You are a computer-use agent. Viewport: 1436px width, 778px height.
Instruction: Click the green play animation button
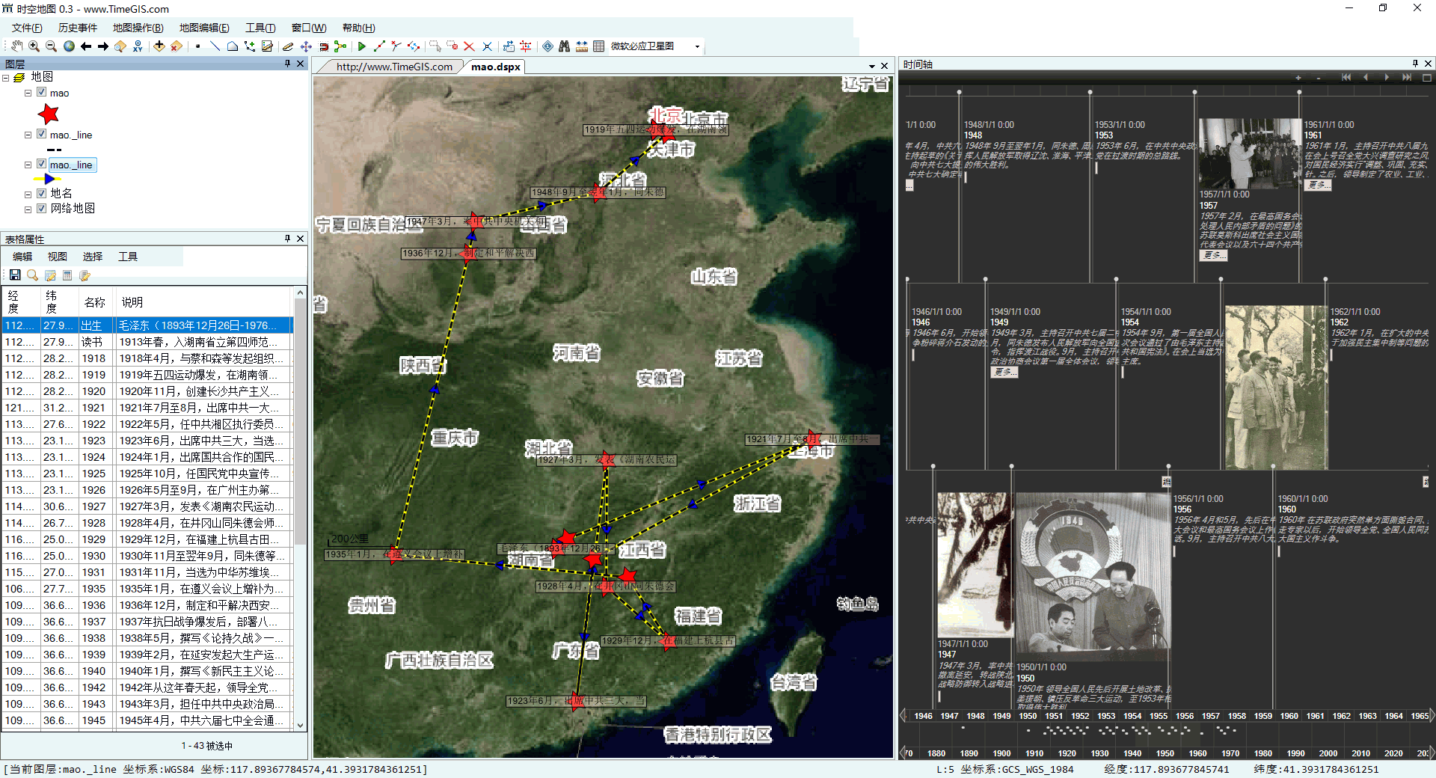pyautogui.click(x=362, y=46)
